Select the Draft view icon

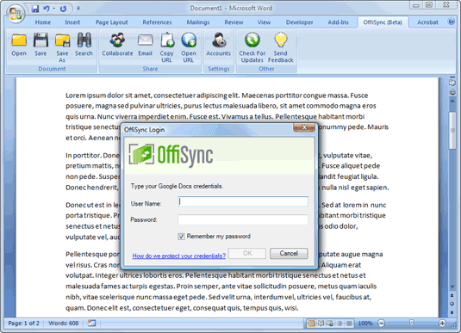[349, 324]
